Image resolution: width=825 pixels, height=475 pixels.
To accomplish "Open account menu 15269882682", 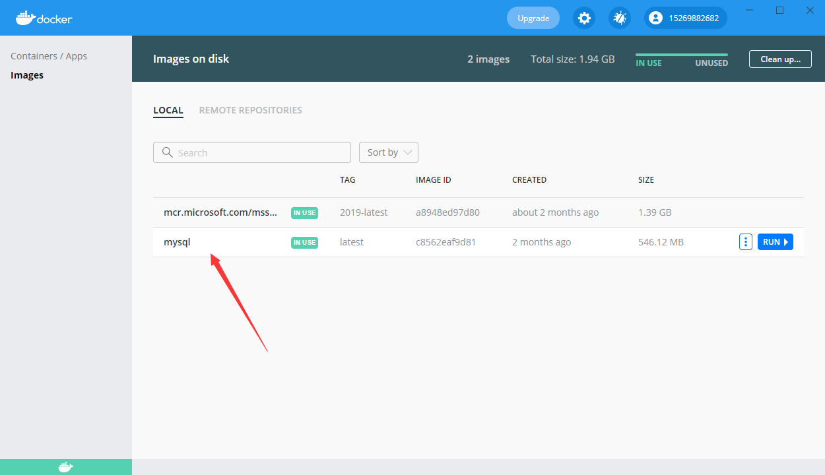I will click(x=686, y=18).
